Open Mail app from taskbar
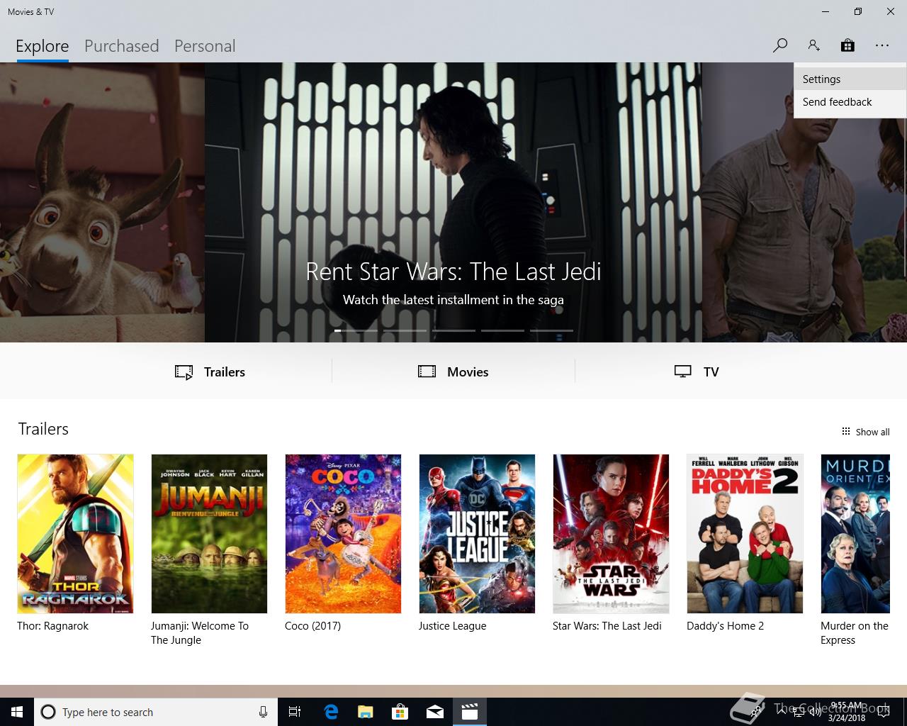This screenshot has width=907, height=726. [435, 712]
